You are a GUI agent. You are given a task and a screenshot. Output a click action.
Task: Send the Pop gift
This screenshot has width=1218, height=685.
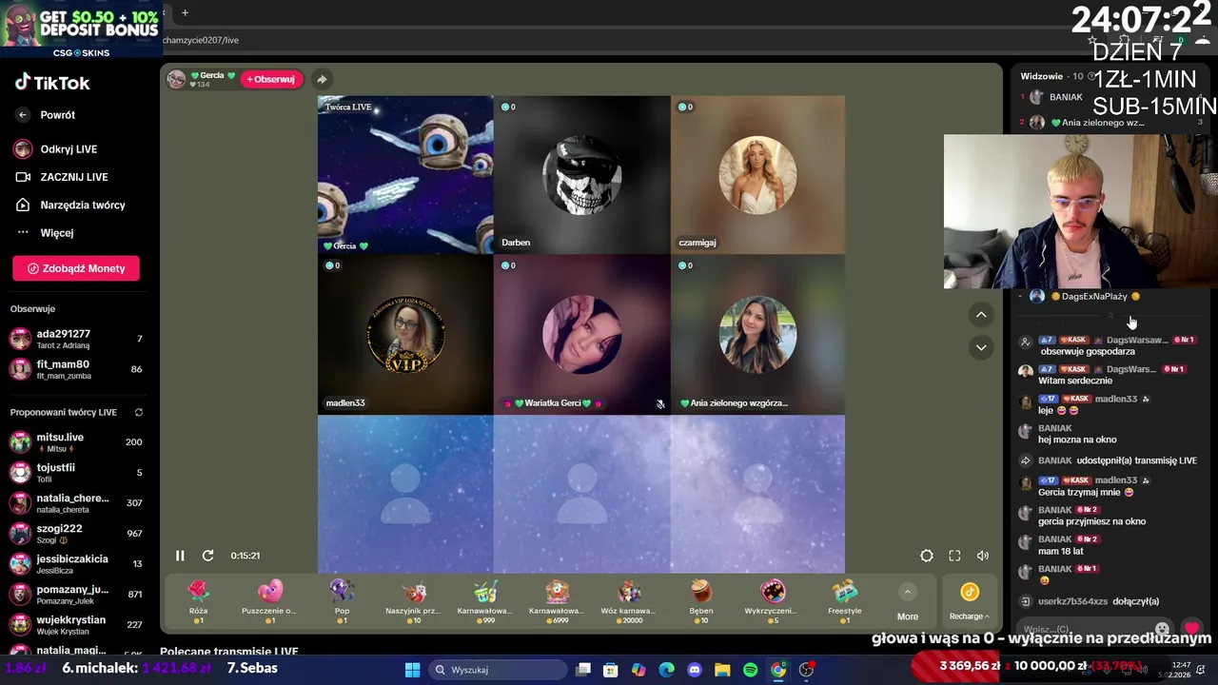[342, 601]
